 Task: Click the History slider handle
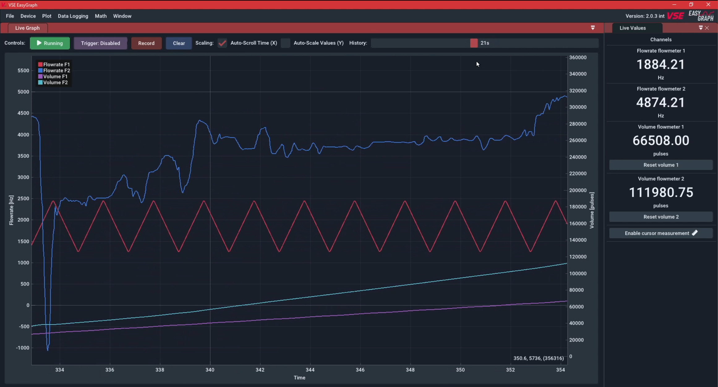474,43
